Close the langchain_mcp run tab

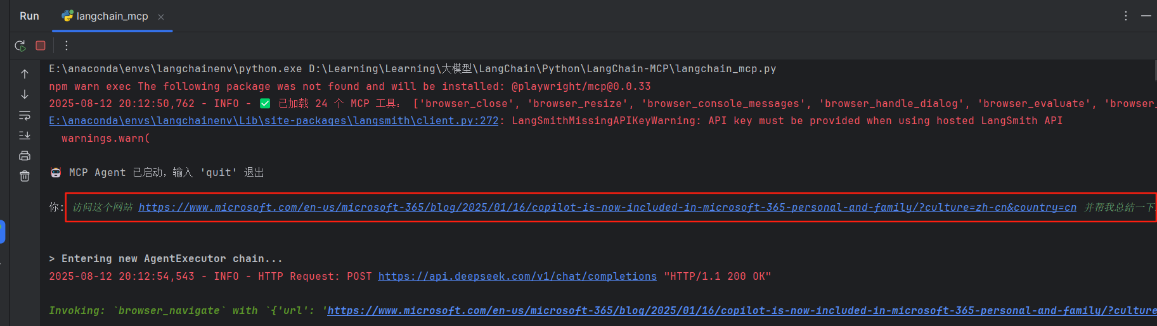pyautogui.click(x=161, y=17)
